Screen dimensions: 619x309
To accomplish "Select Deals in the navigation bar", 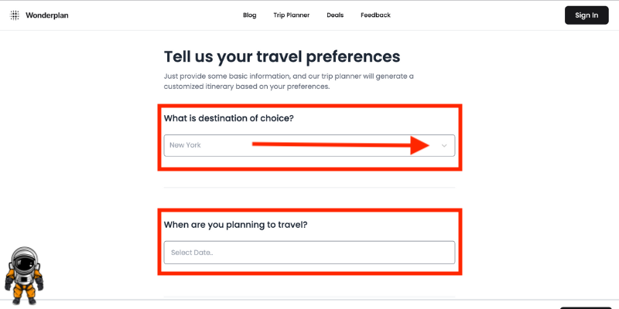I will [x=335, y=15].
